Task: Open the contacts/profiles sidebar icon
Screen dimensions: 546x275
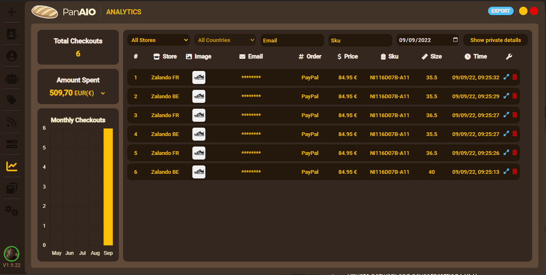Action: click(12, 34)
